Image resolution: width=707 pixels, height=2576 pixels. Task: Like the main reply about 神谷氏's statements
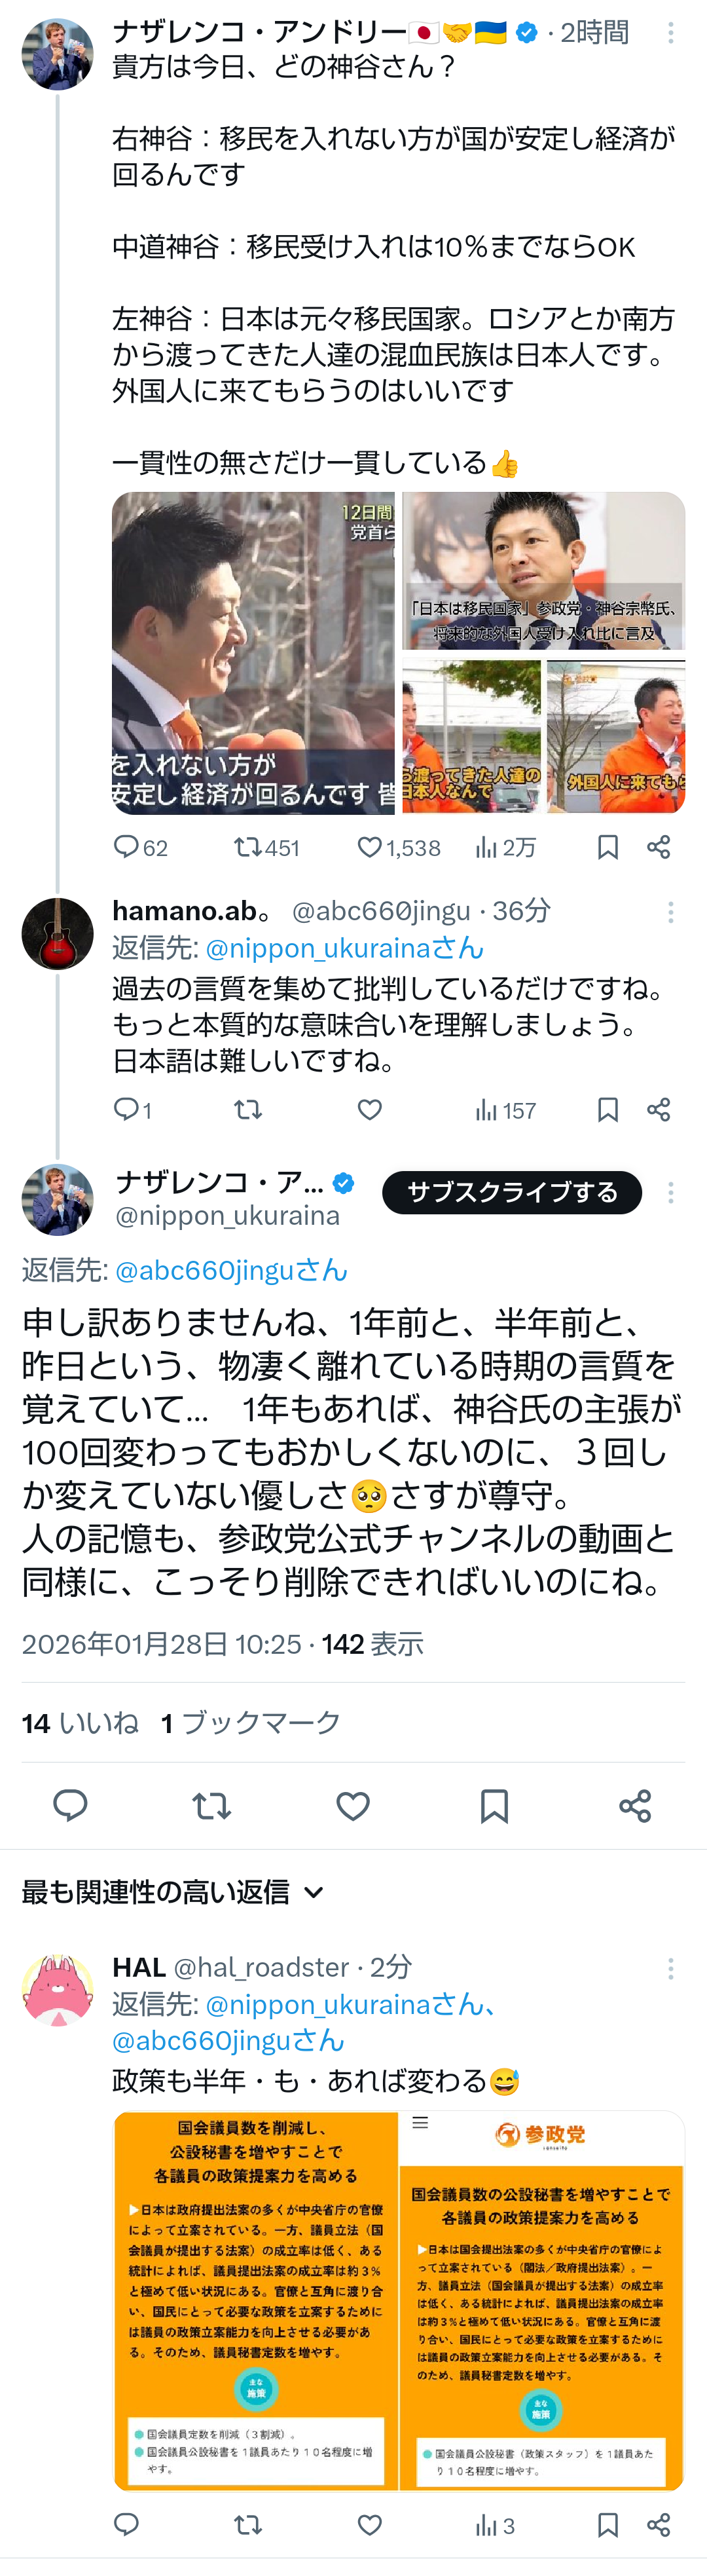(x=353, y=1805)
